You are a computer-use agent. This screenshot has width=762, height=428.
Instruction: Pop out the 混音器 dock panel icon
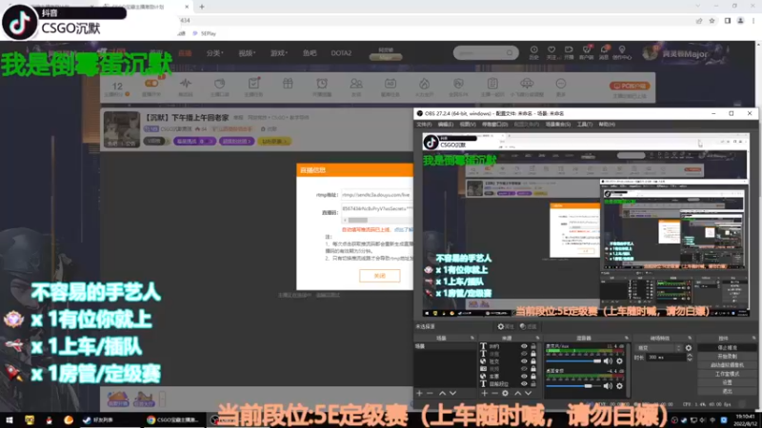tap(627, 338)
